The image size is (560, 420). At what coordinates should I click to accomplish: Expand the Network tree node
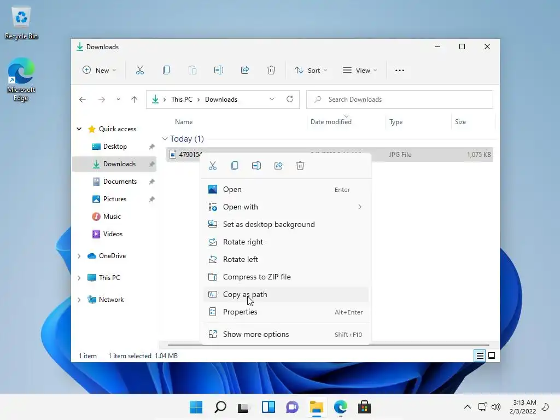click(x=79, y=300)
